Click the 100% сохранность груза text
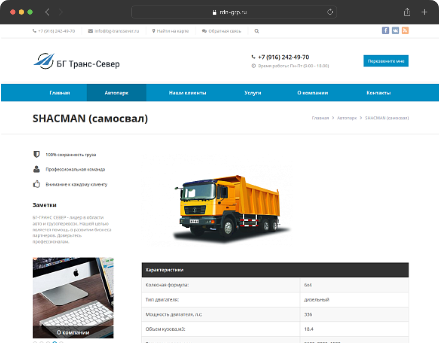 [x=71, y=154]
